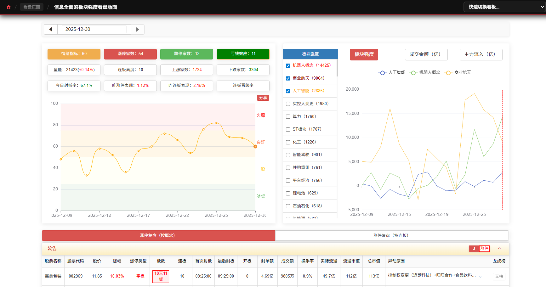The image size is (546, 287).
Task: Select the 涨停复盘（按概念）tab
Action: coord(158,235)
